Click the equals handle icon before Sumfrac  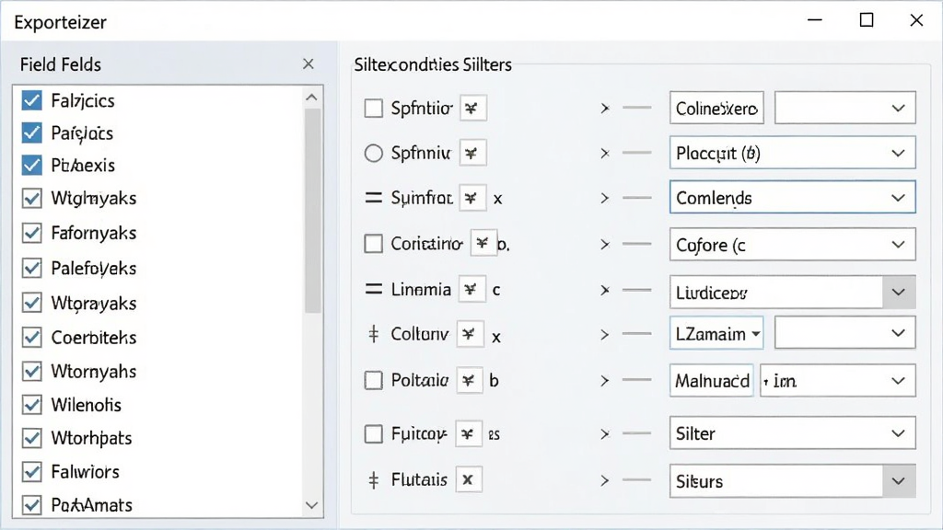point(374,198)
